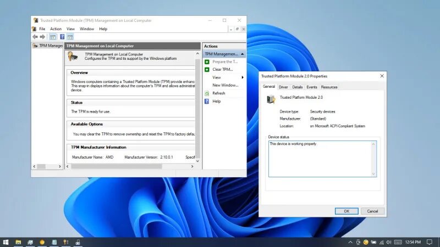
Task: Click 'The TPM is ready for use.' text
Action: pyautogui.click(x=91, y=111)
